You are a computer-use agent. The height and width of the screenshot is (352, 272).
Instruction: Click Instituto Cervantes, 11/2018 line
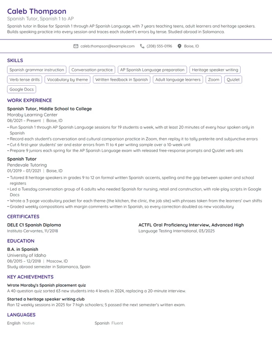(33, 231)
